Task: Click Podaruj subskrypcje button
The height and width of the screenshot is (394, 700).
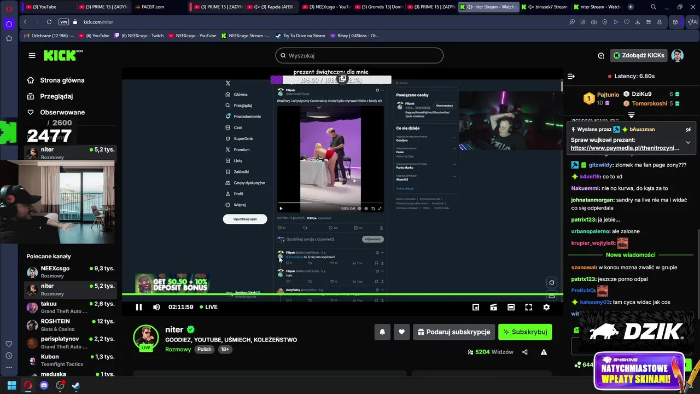Action: (x=454, y=332)
